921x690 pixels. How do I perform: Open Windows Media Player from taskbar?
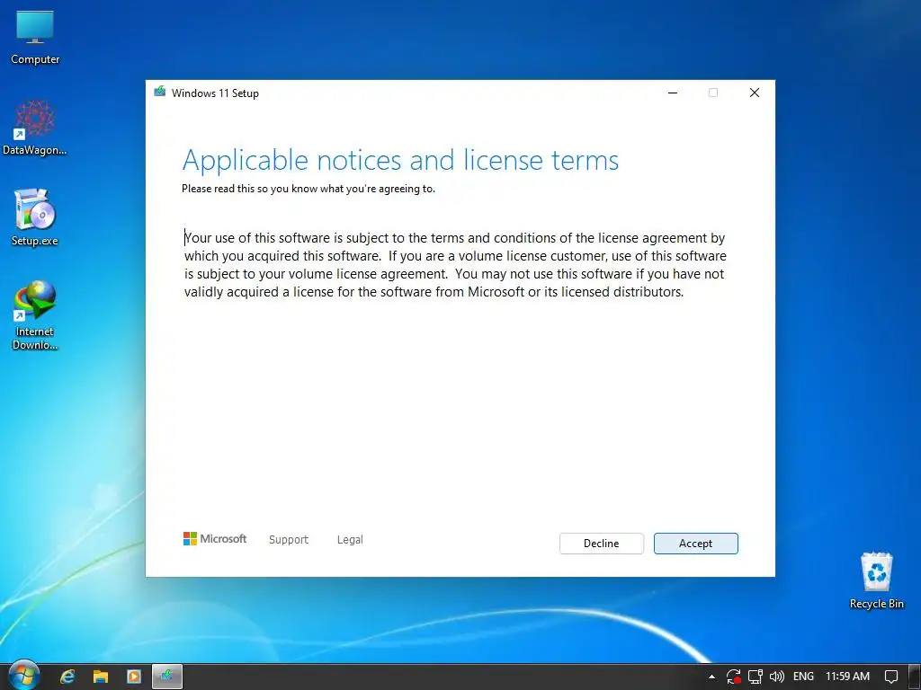pyautogui.click(x=134, y=677)
